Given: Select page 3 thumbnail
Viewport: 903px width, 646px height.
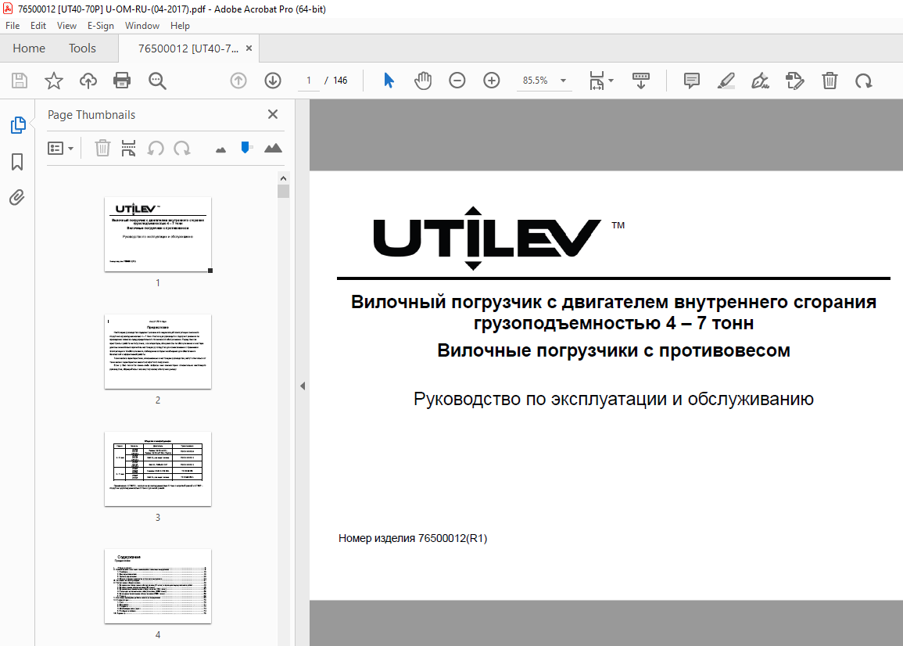Looking at the screenshot, I should coord(158,469).
